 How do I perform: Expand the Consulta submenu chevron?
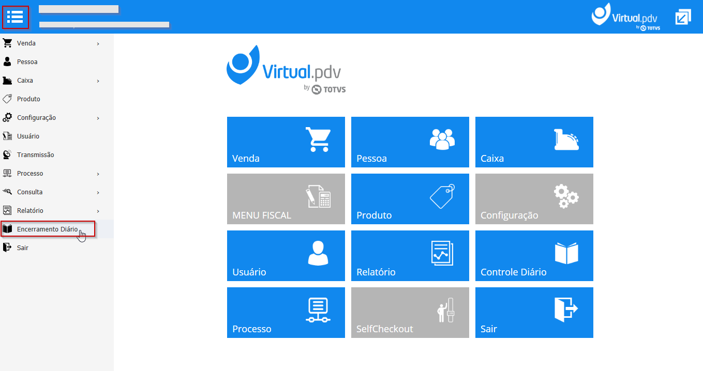98,193
